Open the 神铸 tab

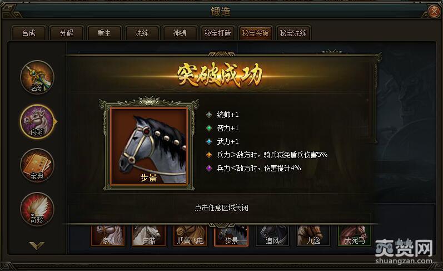(x=180, y=33)
